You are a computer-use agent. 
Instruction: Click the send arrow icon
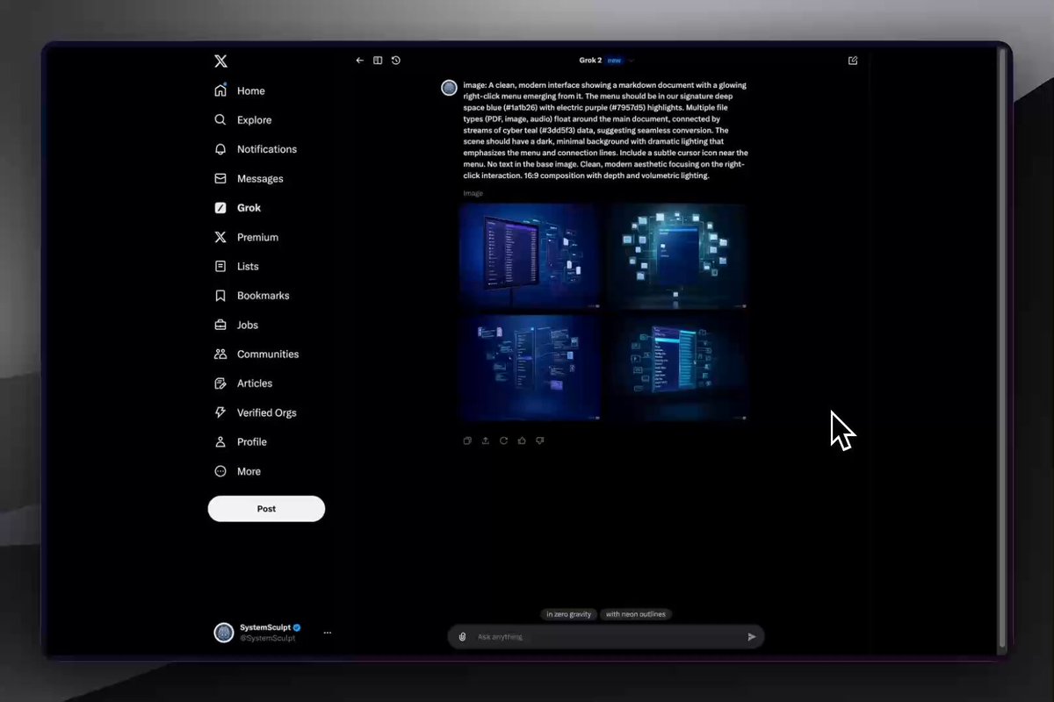coord(752,637)
